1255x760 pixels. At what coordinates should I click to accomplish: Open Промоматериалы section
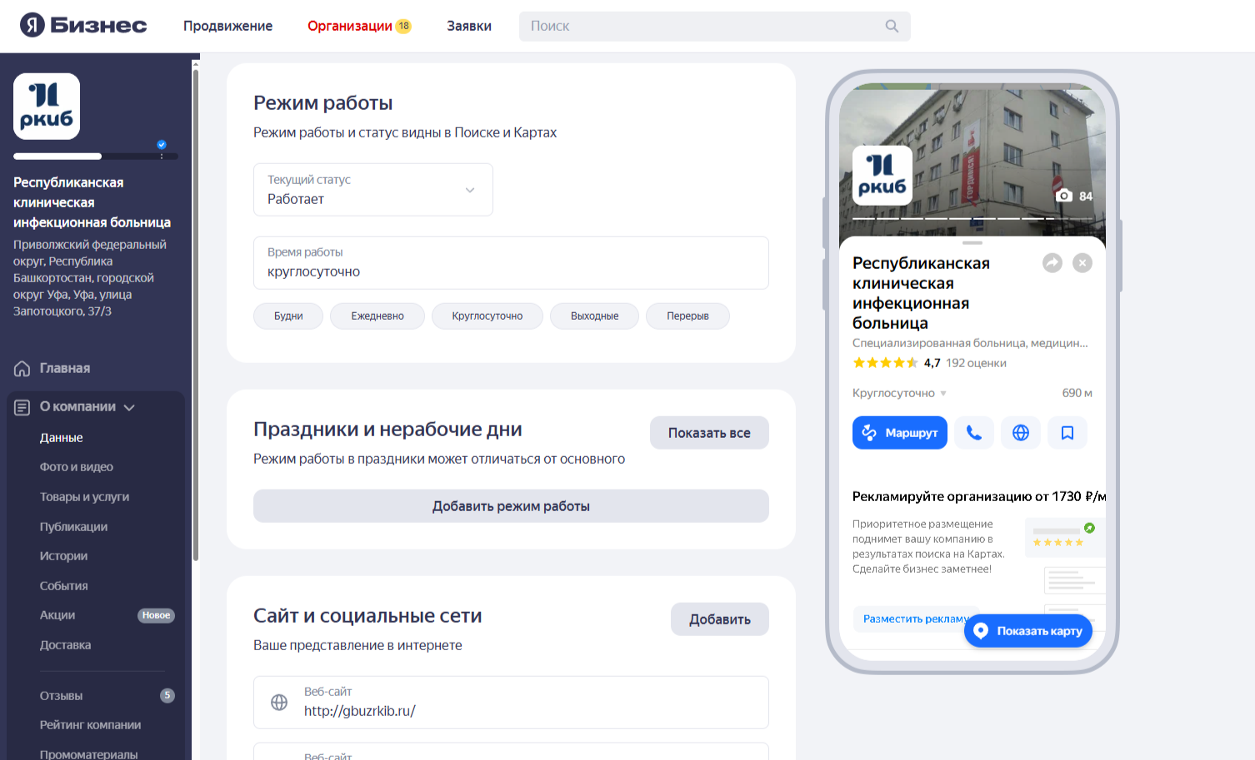tap(88, 754)
